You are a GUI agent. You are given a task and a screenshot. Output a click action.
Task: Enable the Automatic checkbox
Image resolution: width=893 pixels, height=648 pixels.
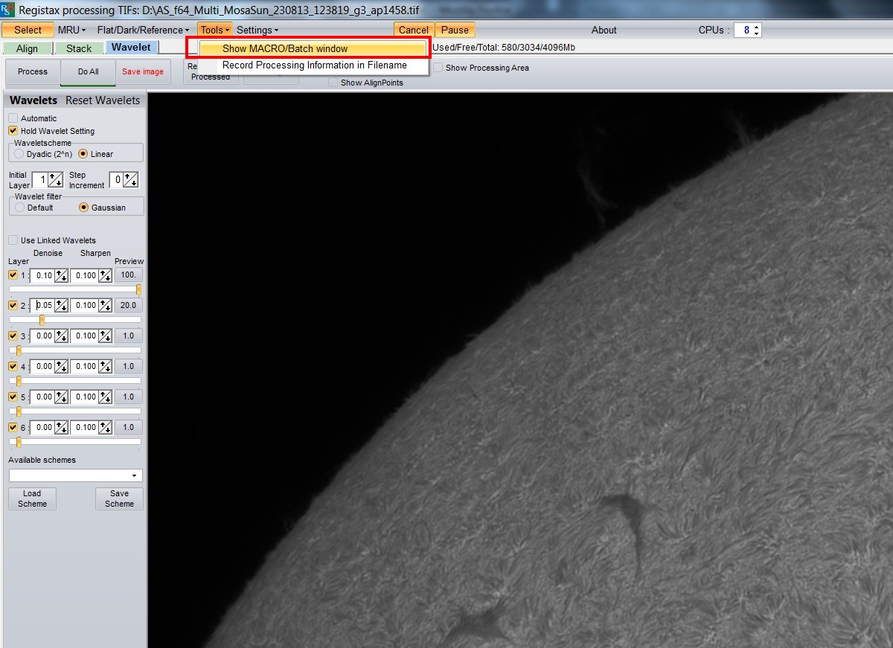(13, 118)
